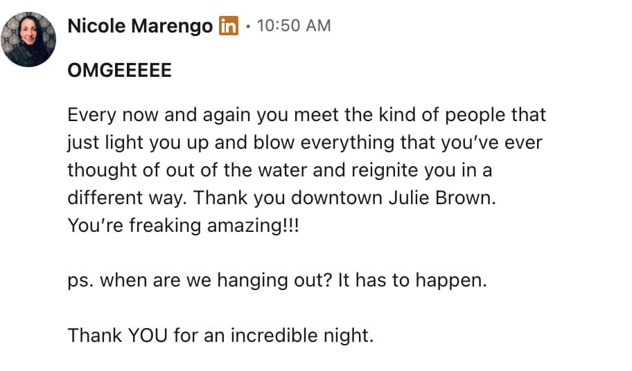The image size is (632, 371).
Task: Select the bold OMGEEEEE text
Action: (x=119, y=71)
